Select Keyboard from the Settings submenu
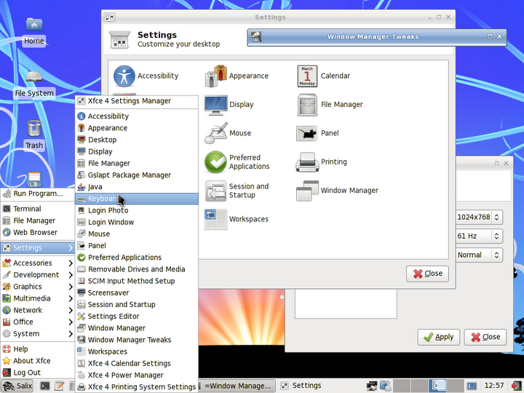 click(102, 199)
